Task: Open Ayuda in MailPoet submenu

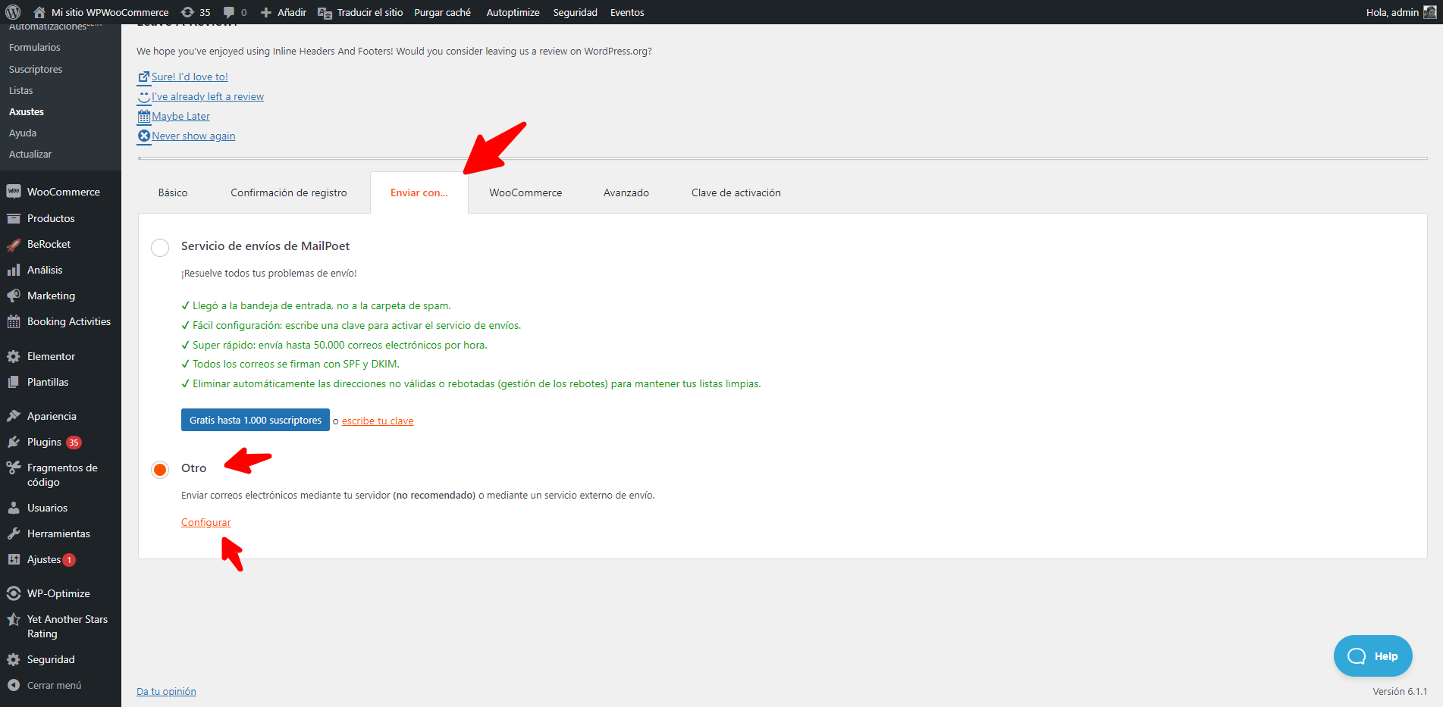Action: pos(23,133)
